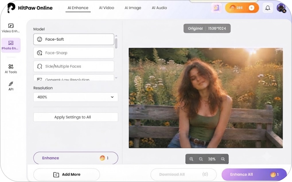Click the 38% zoom level
292x182 pixels.
(212, 159)
